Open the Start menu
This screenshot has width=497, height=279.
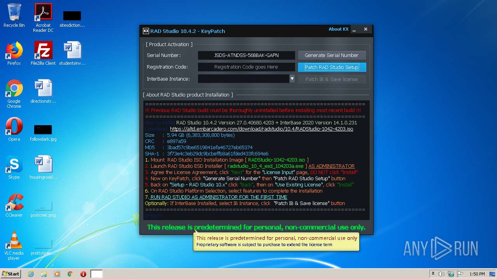10,274
